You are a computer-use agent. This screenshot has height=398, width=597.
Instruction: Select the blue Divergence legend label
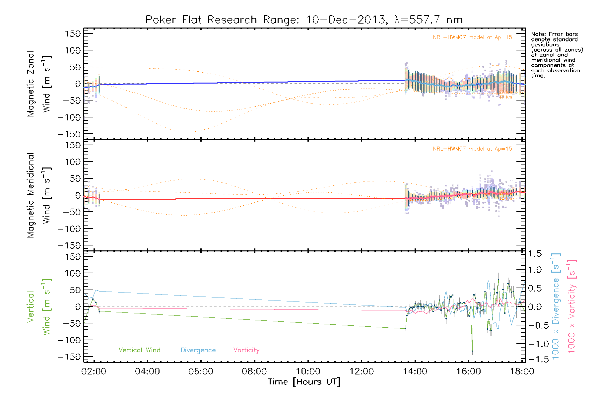(198, 350)
